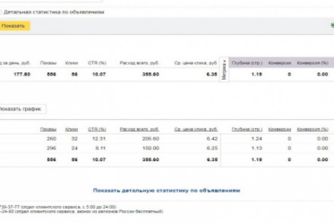Sort by underlined Глубина (стр.) column link

(x=247, y=129)
